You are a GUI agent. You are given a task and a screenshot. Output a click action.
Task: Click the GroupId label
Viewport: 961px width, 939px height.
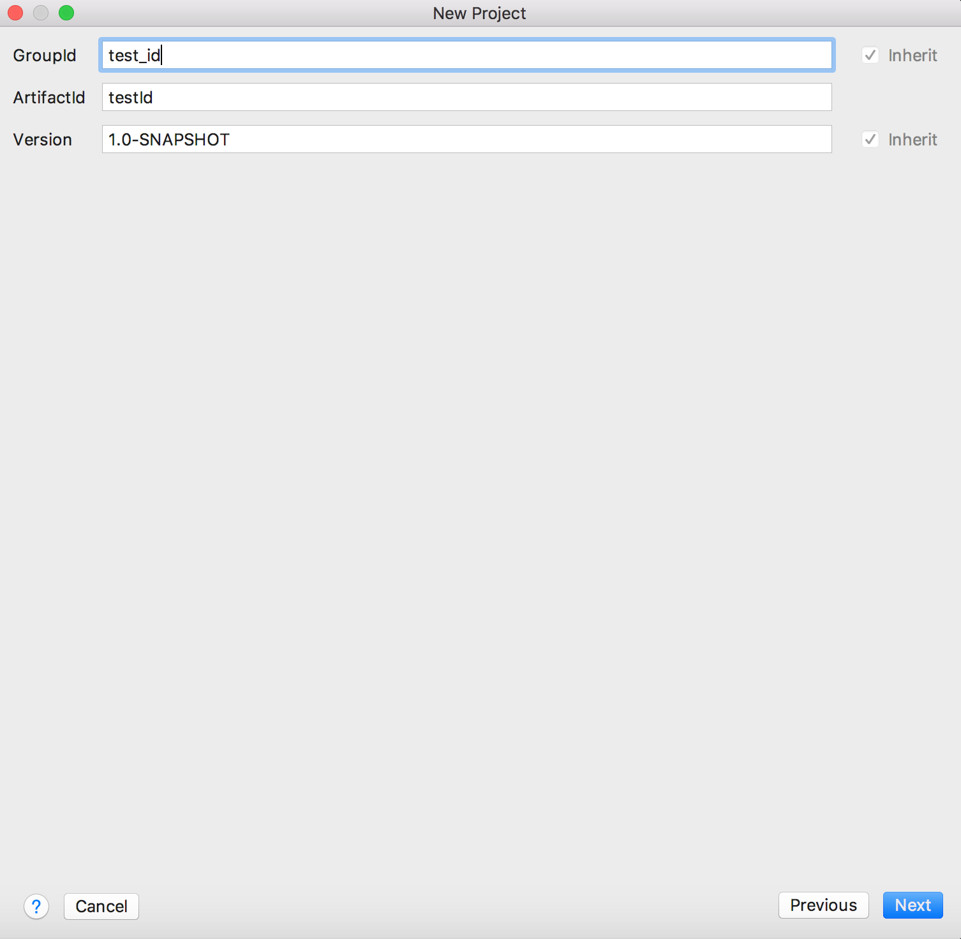[x=44, y=55]
